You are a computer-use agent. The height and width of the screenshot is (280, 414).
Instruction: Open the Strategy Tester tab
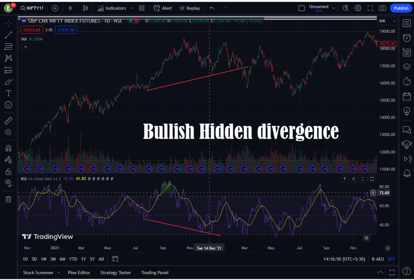(115, 273)
